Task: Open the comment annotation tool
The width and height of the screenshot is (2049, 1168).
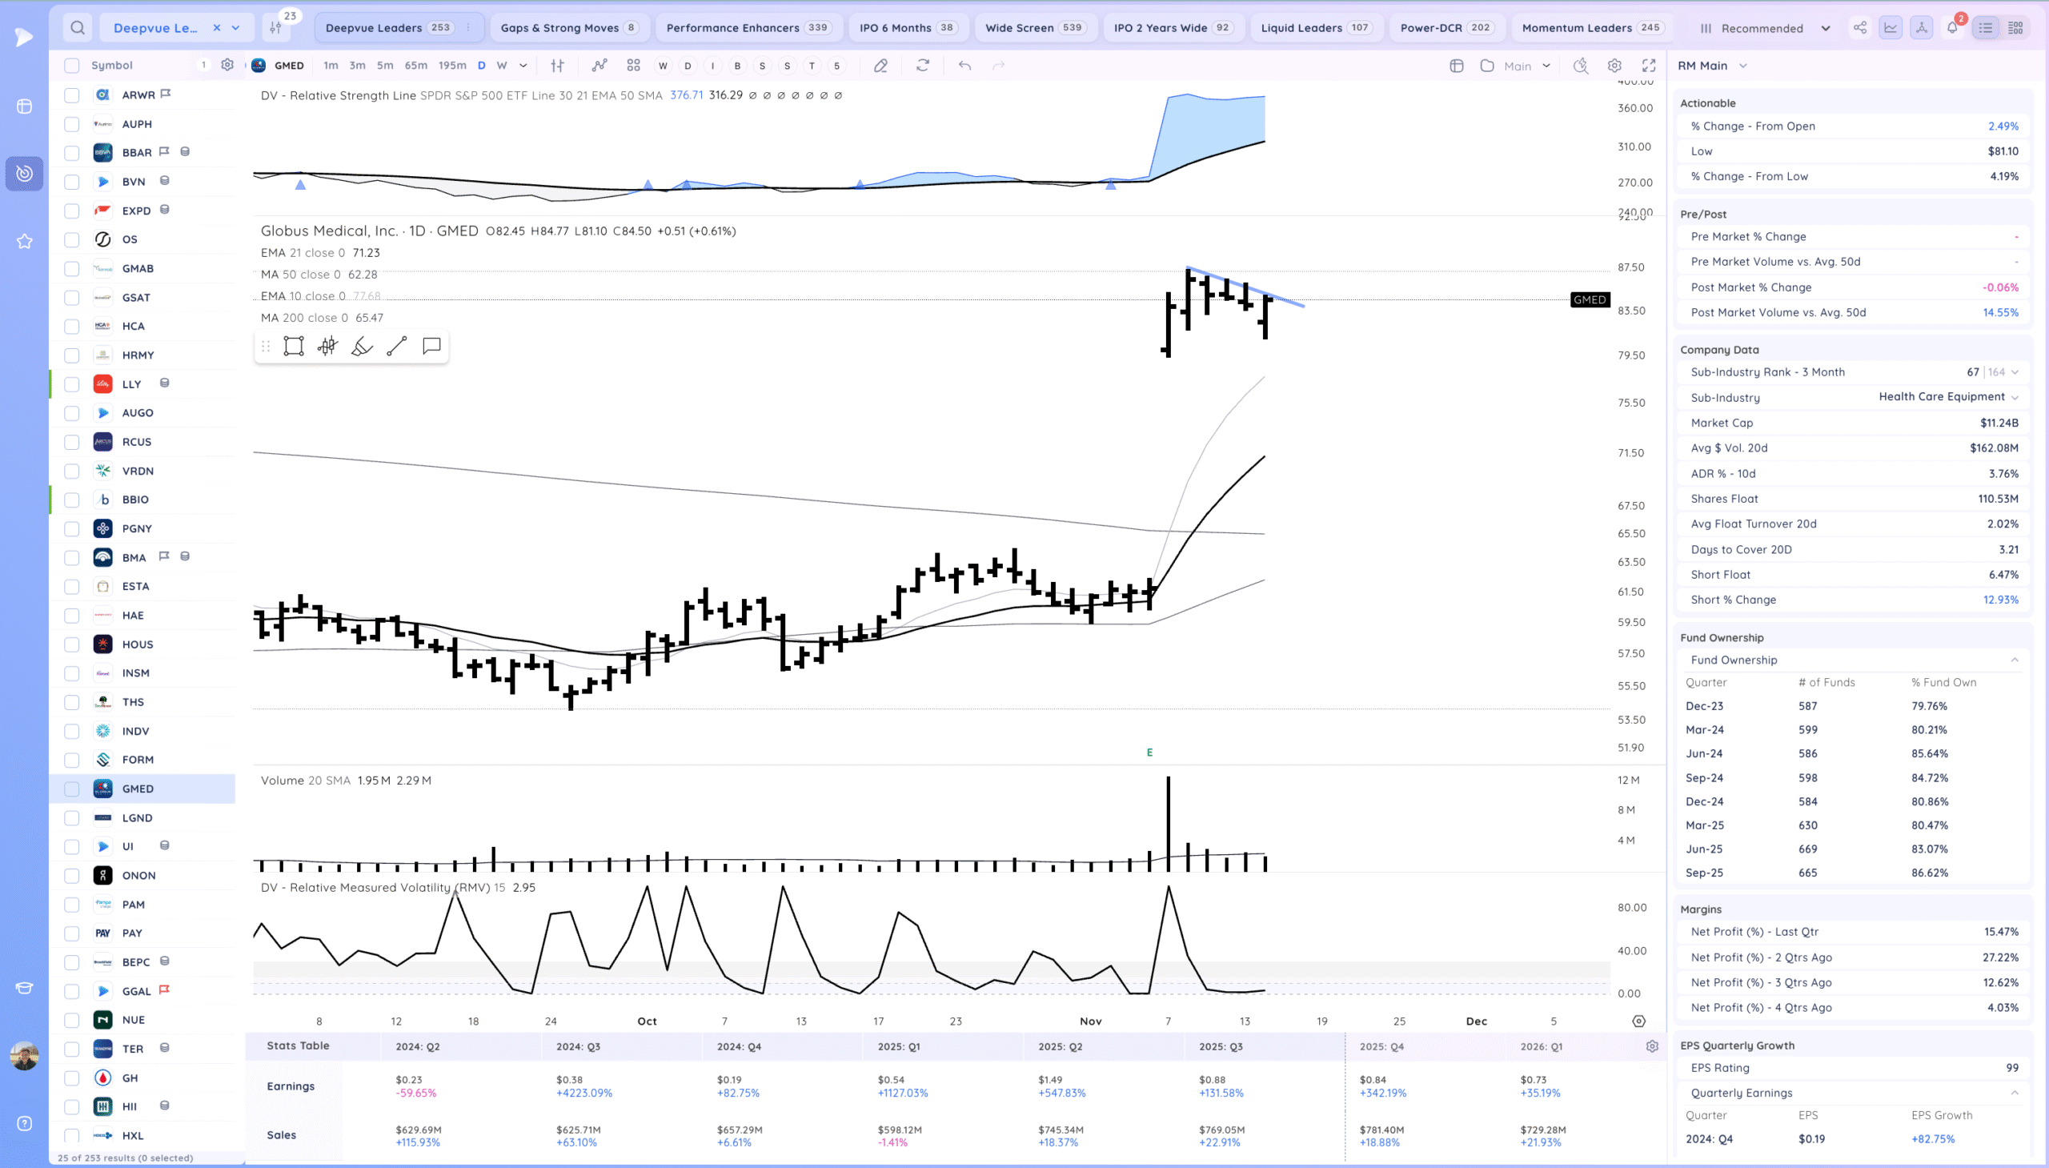Action: pyautogui.click(x=431, y=347)
